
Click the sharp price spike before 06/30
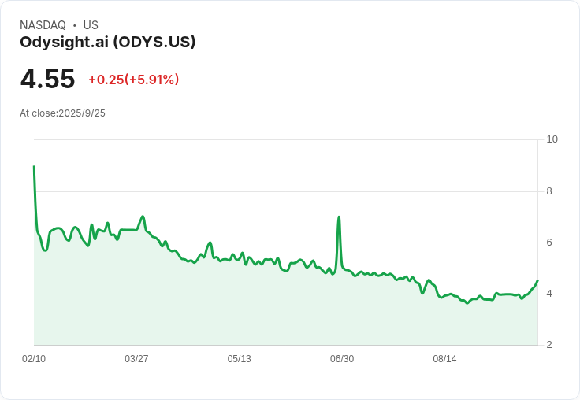(339, 217)
